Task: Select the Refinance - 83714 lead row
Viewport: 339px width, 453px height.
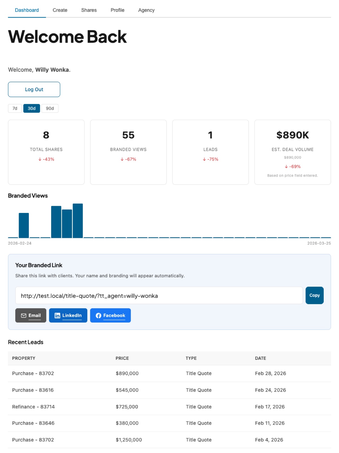Action: coord(169,407)
